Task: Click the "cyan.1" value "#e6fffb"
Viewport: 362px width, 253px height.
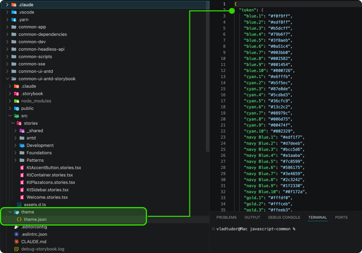Action: click(279, 77)
